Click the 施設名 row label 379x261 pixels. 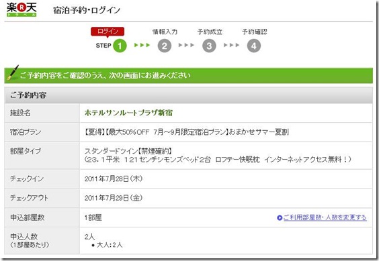(x=20, y=113)
